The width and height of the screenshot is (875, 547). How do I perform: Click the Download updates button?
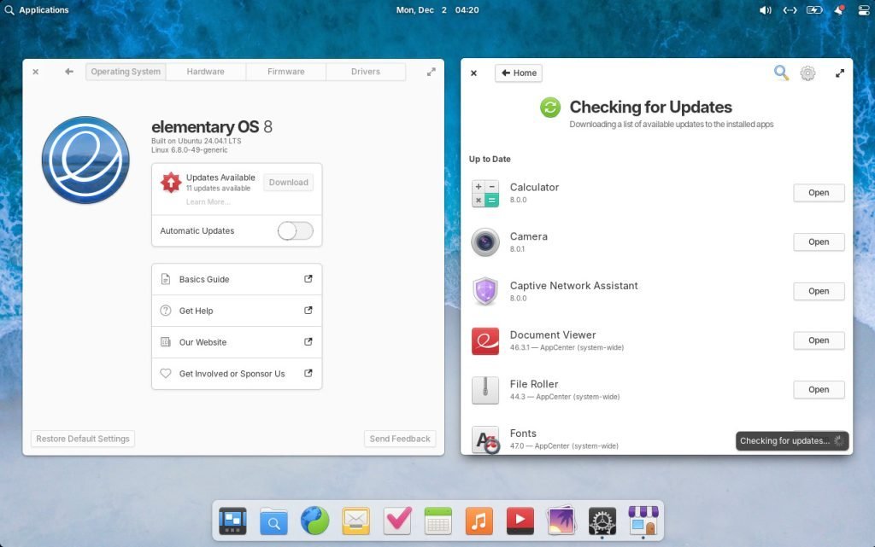[288, 182]
